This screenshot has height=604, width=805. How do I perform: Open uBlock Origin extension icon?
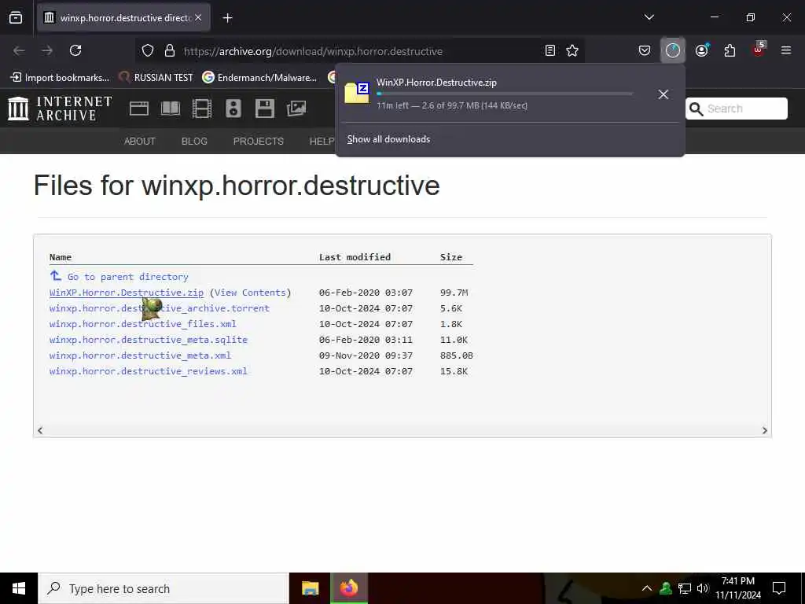(759, 50)
